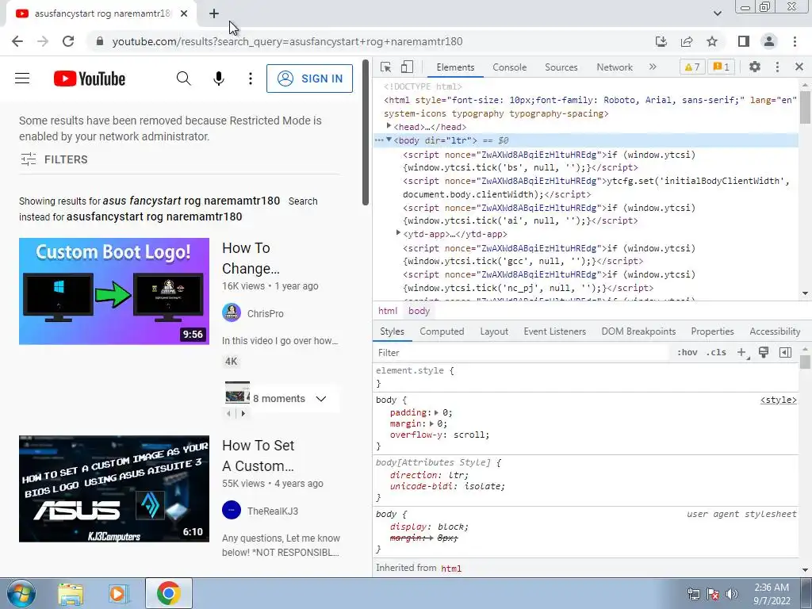Image resolution: width=812 pixels, height=609 pixels.
Task: Select the inspect element picker icon
Action: coord(385,67)
